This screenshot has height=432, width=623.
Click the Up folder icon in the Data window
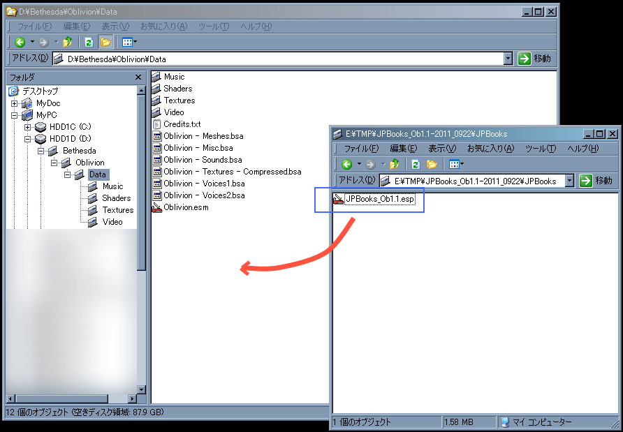tap(67, 43)
